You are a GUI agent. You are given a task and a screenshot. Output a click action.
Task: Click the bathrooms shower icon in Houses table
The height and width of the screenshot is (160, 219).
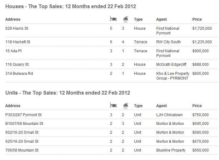coord(126,19)
